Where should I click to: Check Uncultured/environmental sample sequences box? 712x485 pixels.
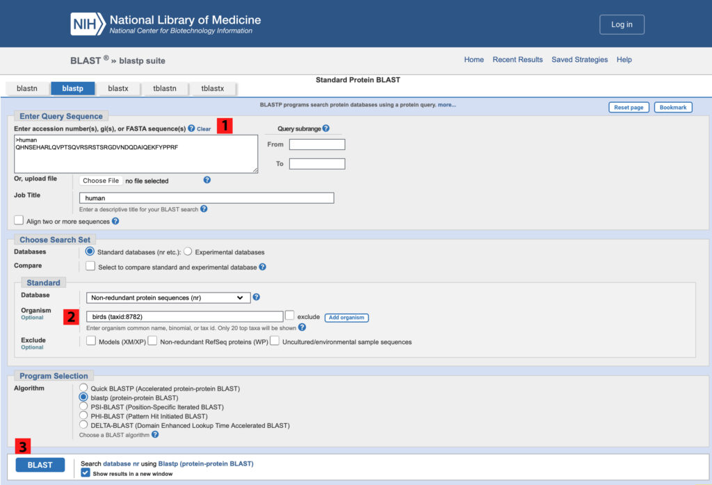[274, 340]
